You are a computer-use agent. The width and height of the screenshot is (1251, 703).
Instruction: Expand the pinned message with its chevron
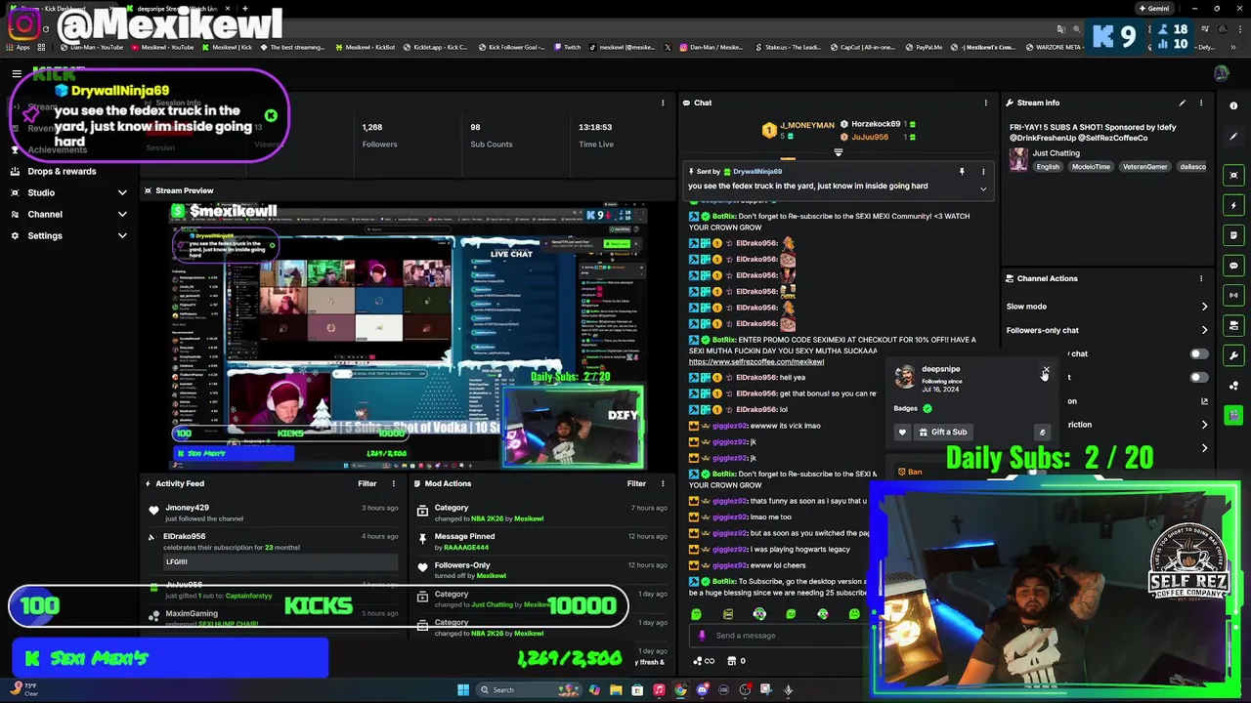pyautogui.click(x=983, y=188)
